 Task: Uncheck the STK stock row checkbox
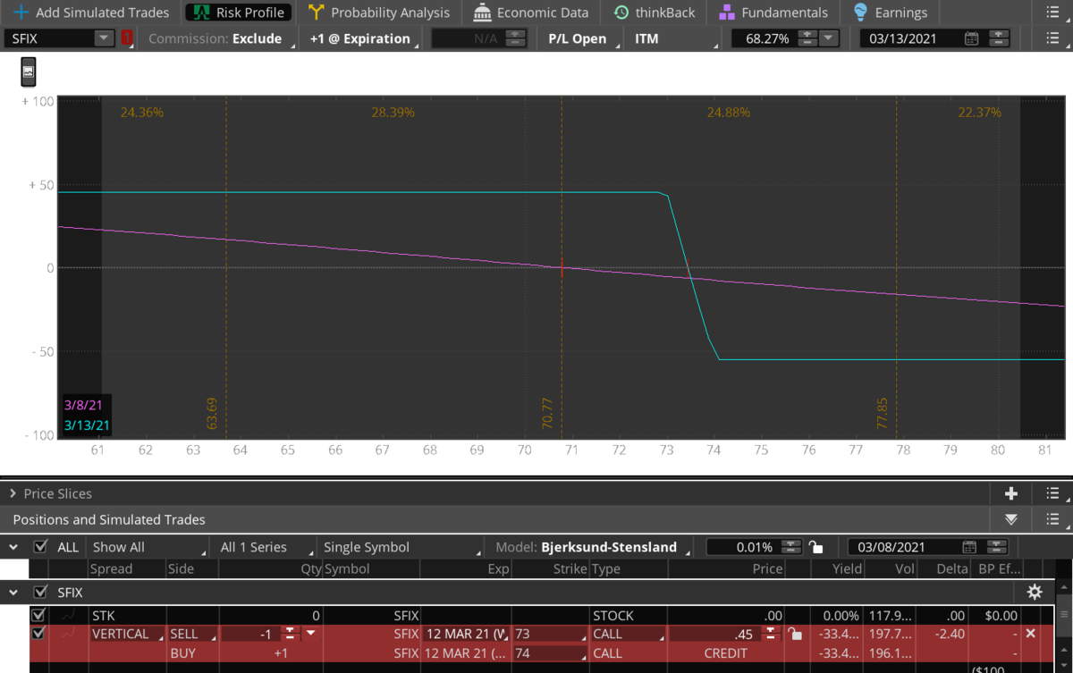[38, 616]
